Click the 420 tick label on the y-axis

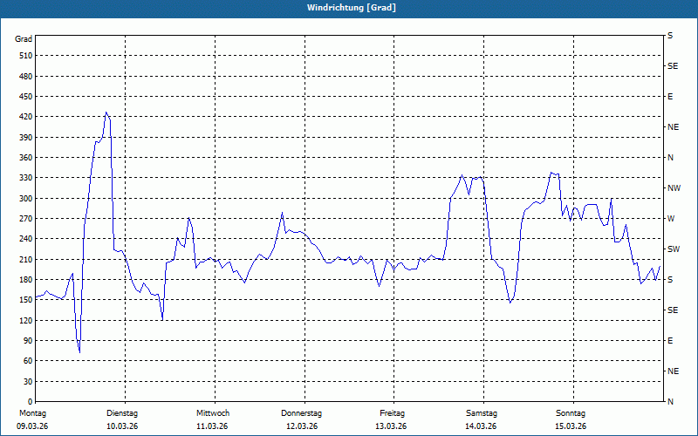point(24,117)
